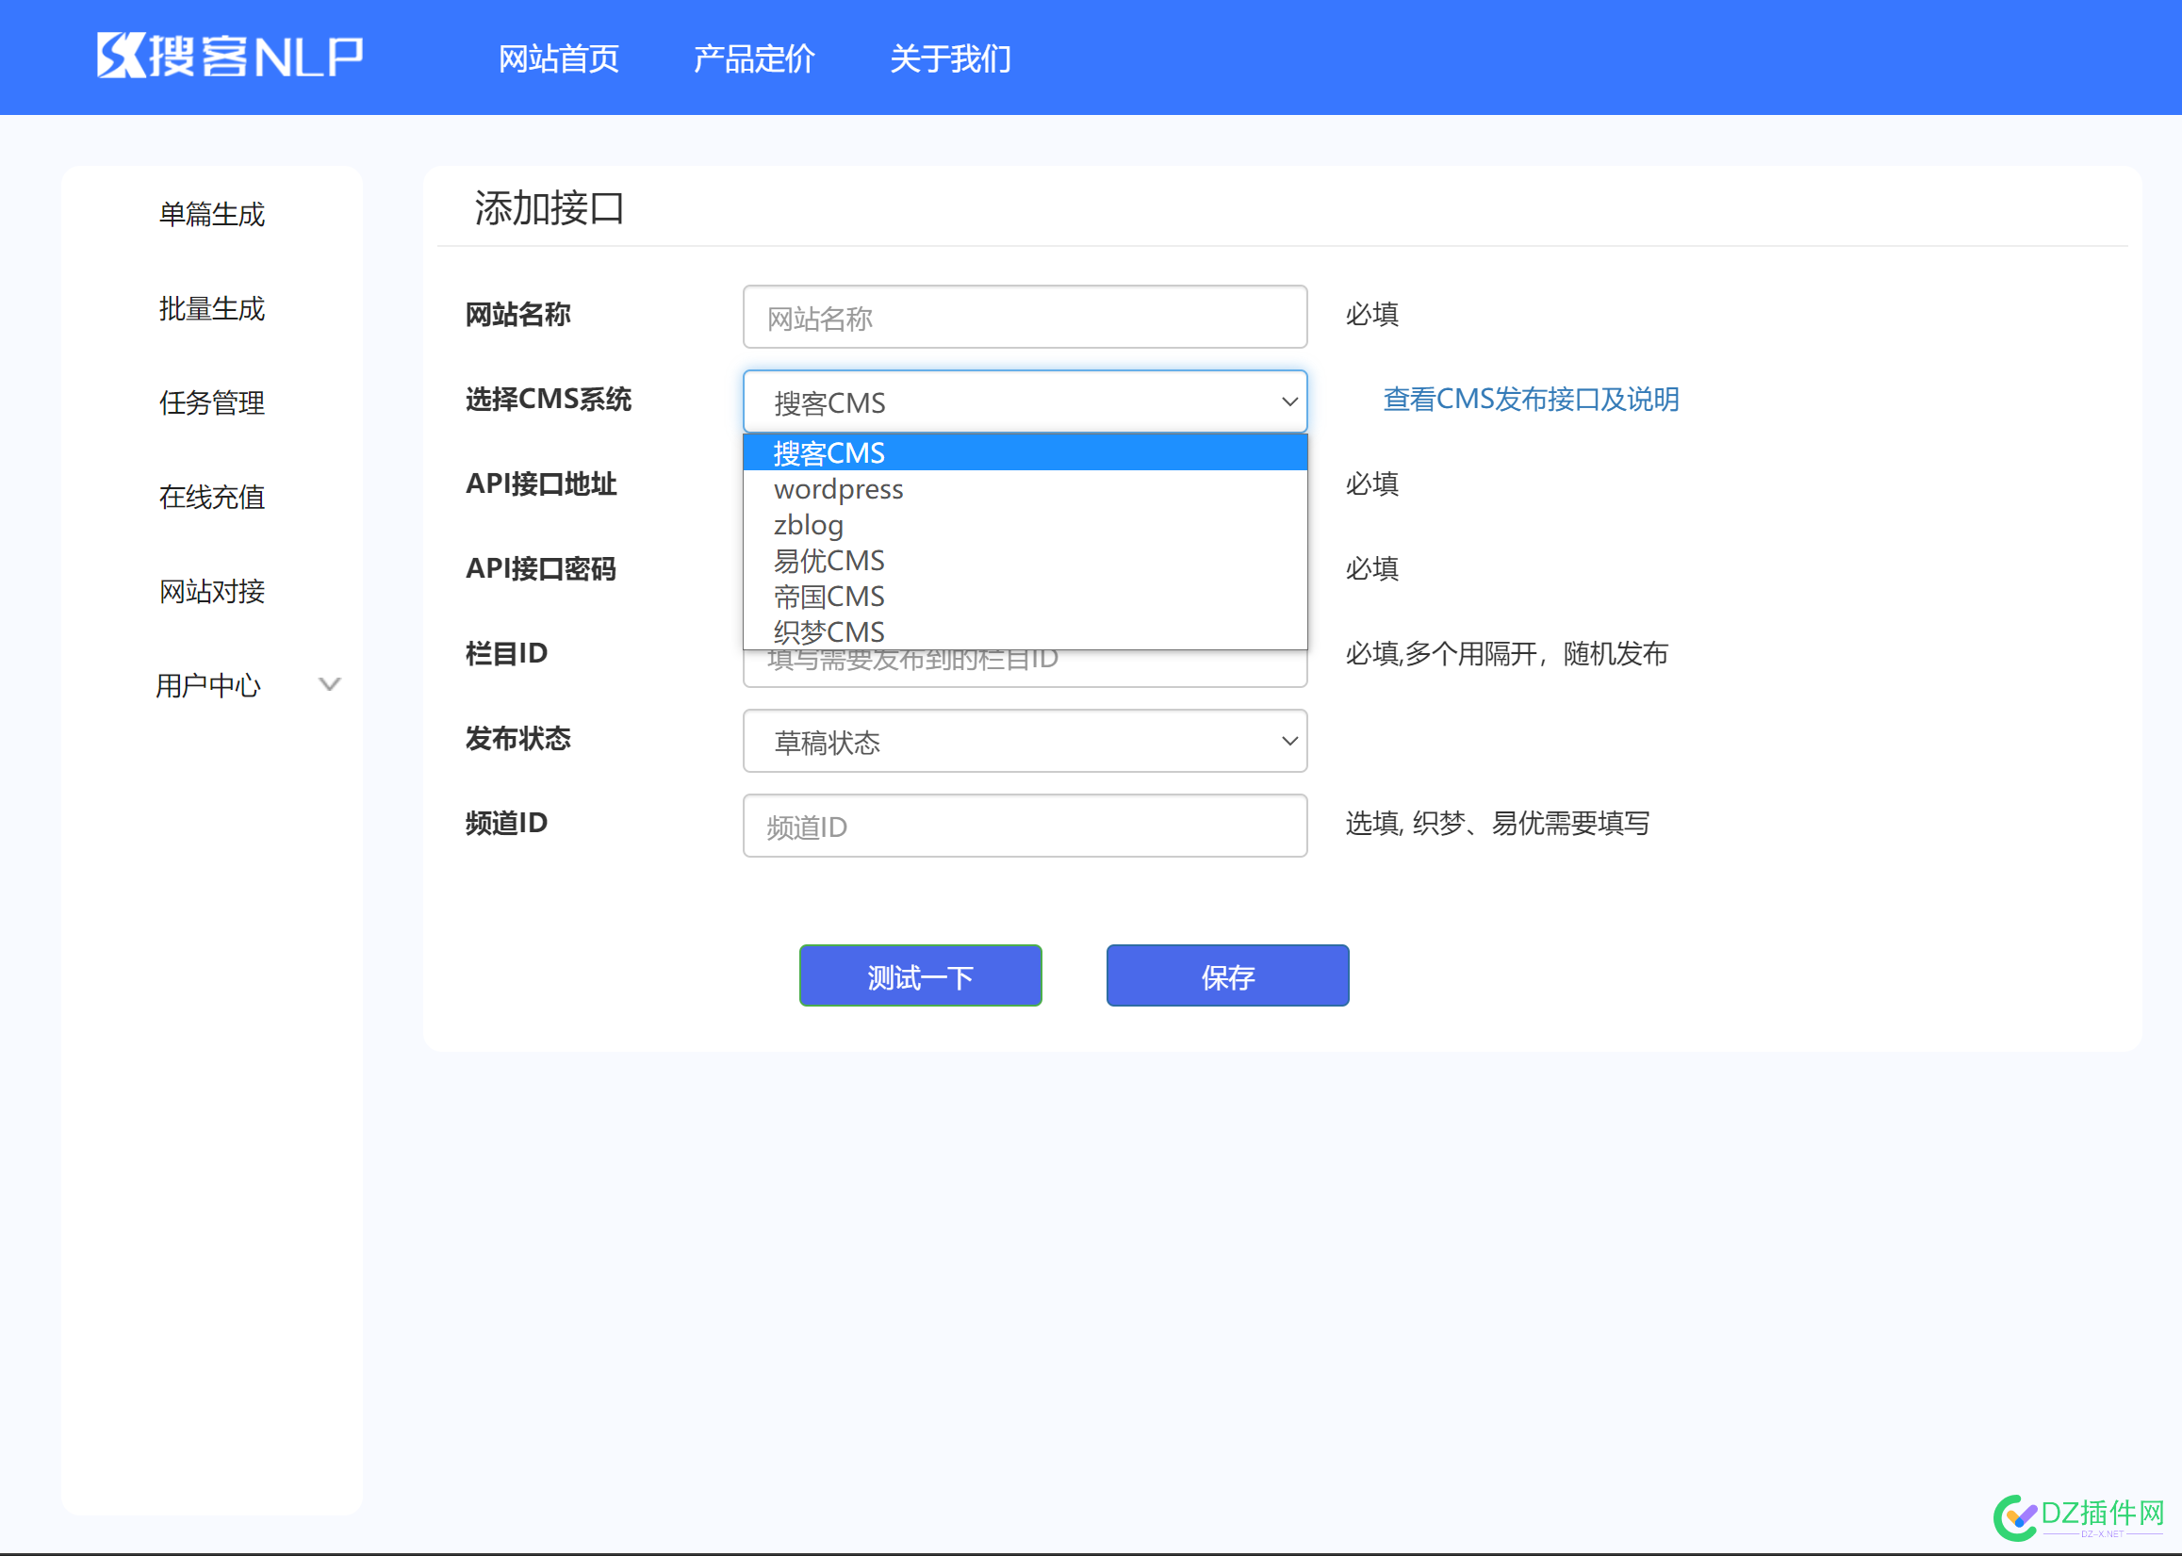Focus the 网站名称 input field
2182x1556 pixels.
pos(1025,318)
